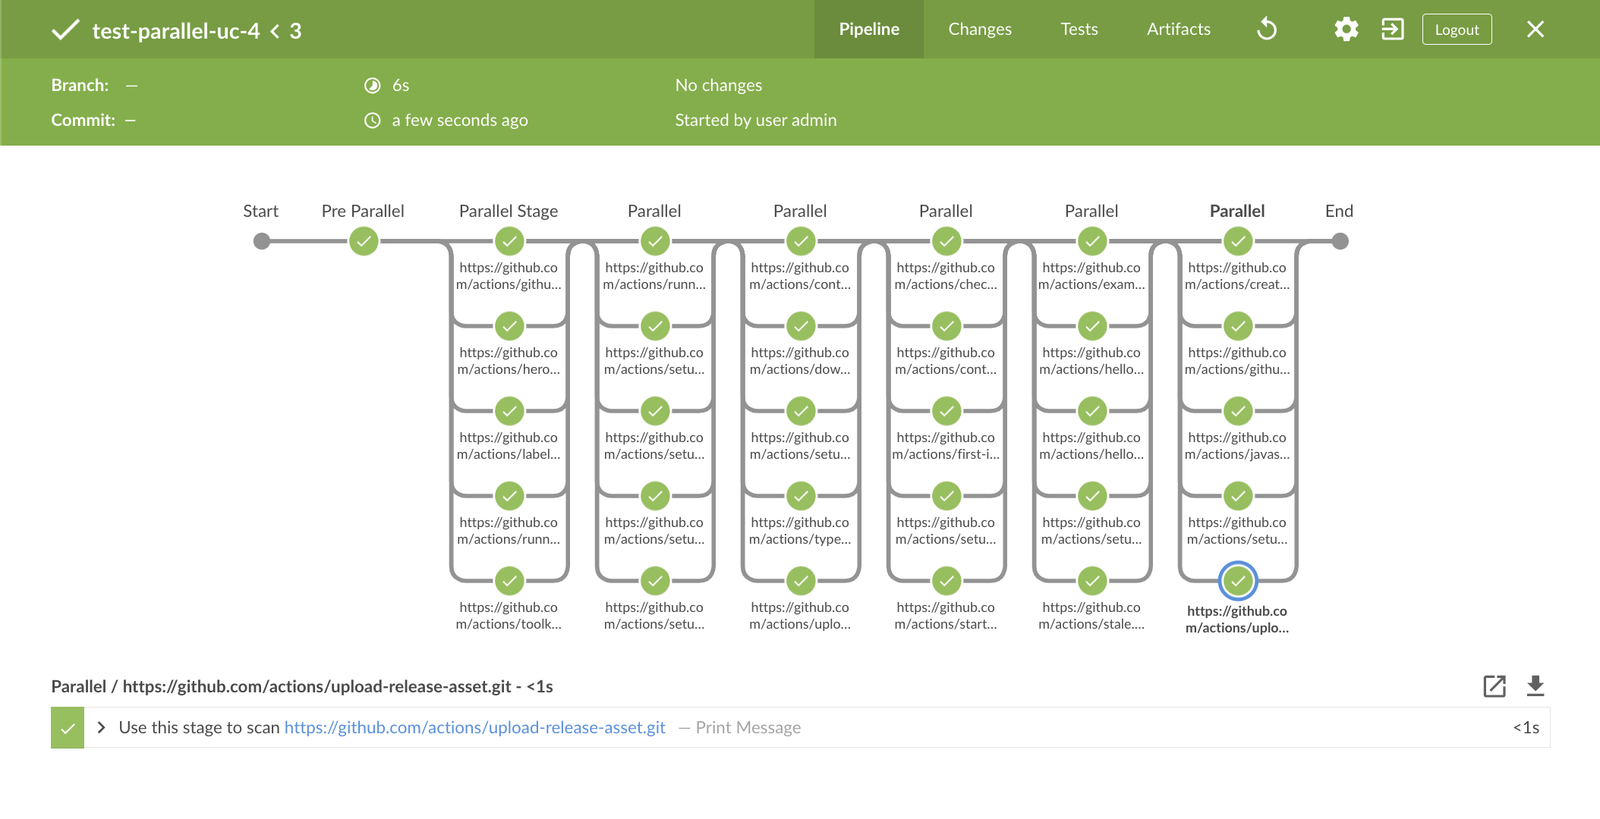
Task: Click the duration icon next to 6s
Action: (372, 86)
